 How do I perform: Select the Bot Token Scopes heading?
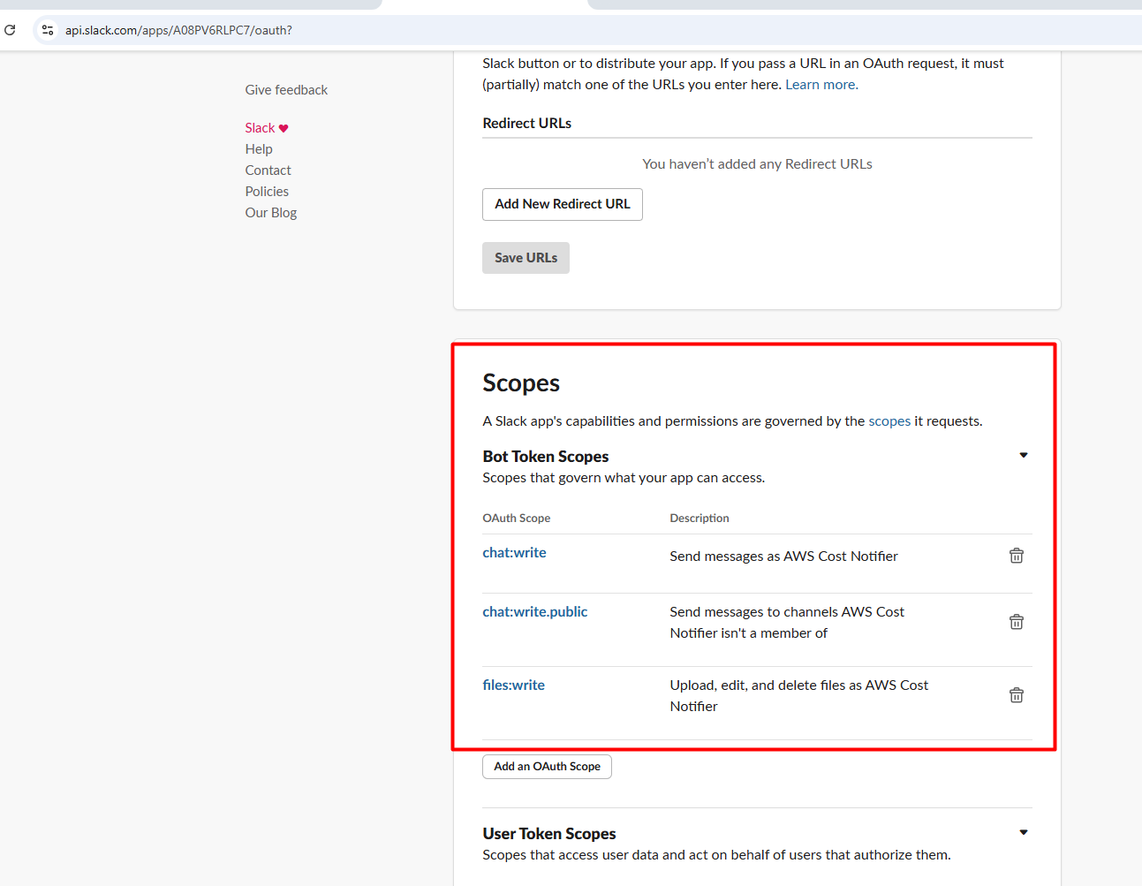pyautogui.click(x=545, y=457)
